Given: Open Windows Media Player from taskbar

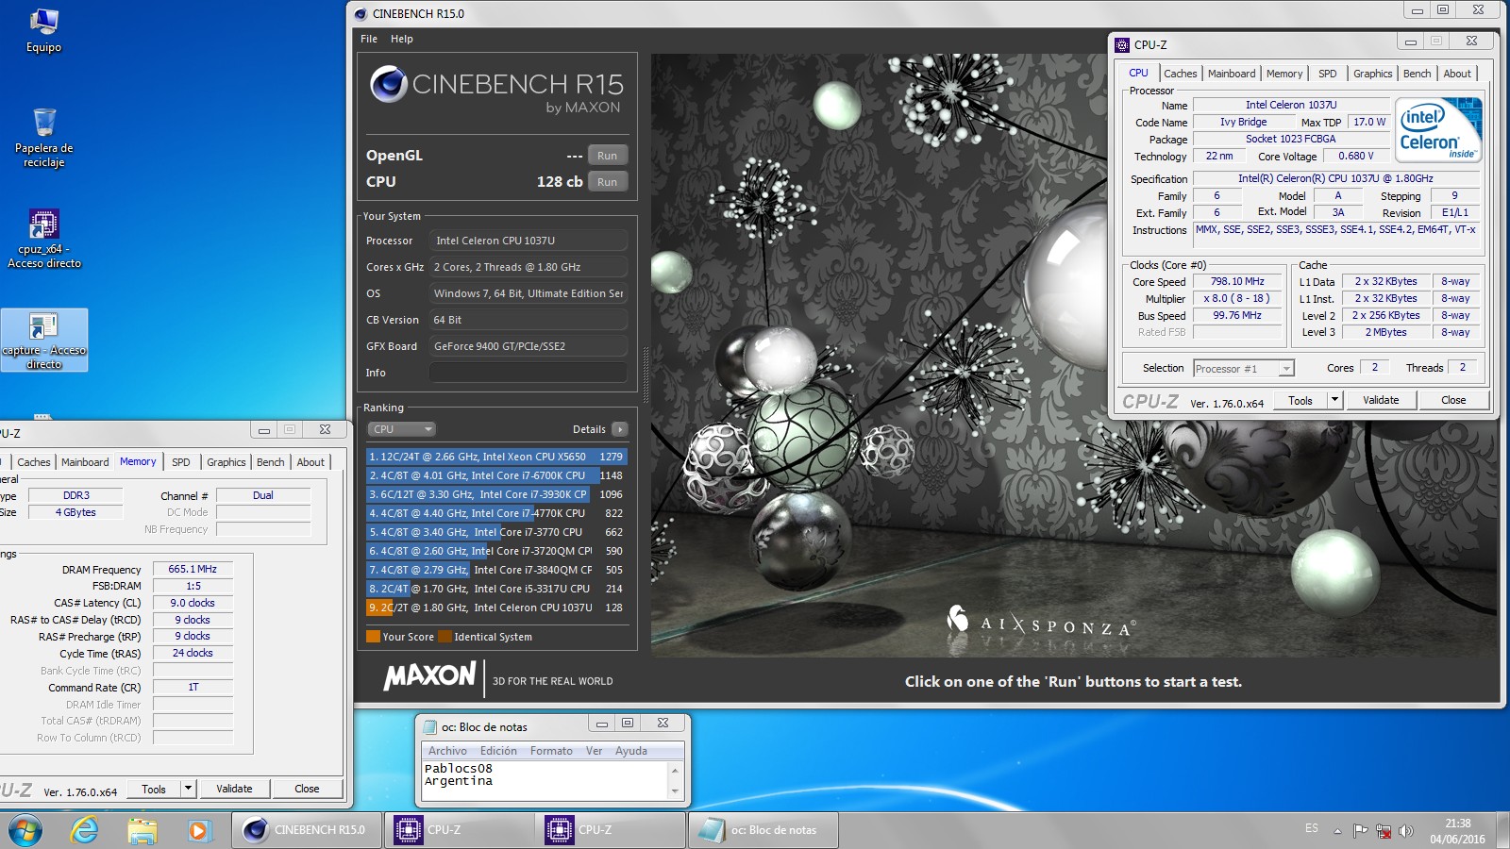Looking at the screenshot, I should [x=198, y=830].
